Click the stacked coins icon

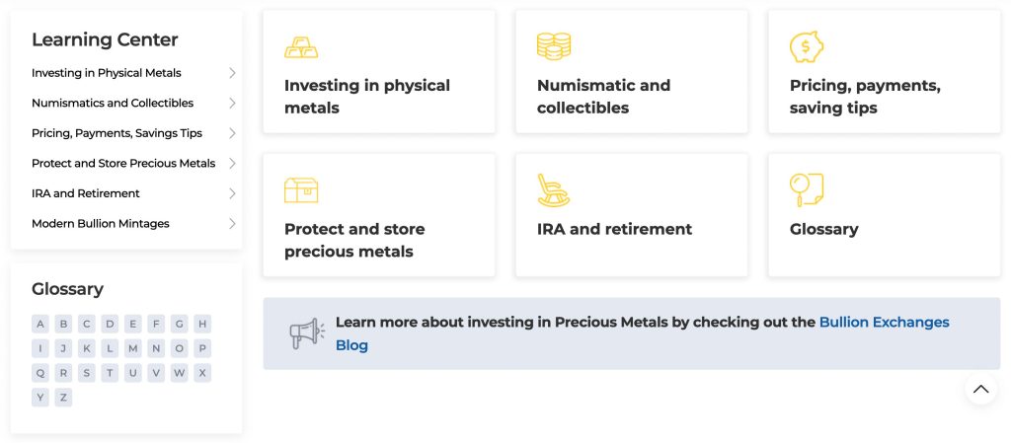coord(554,46)
